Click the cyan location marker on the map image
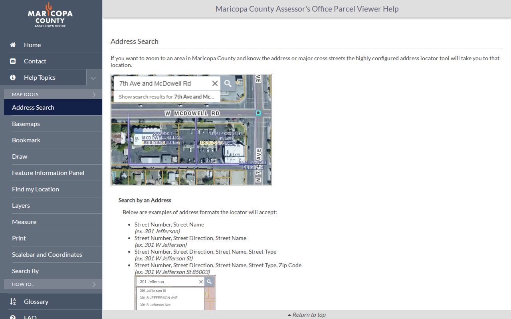The height and width of the screenshot is (319, 511). pyautogui.click(x=258, y=113)
